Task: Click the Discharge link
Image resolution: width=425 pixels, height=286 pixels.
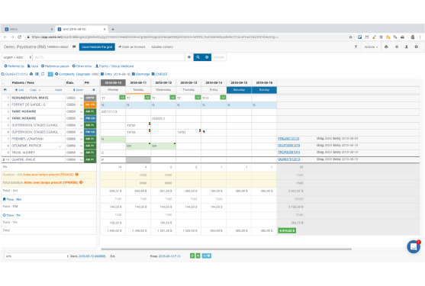Action: [141, 74]
